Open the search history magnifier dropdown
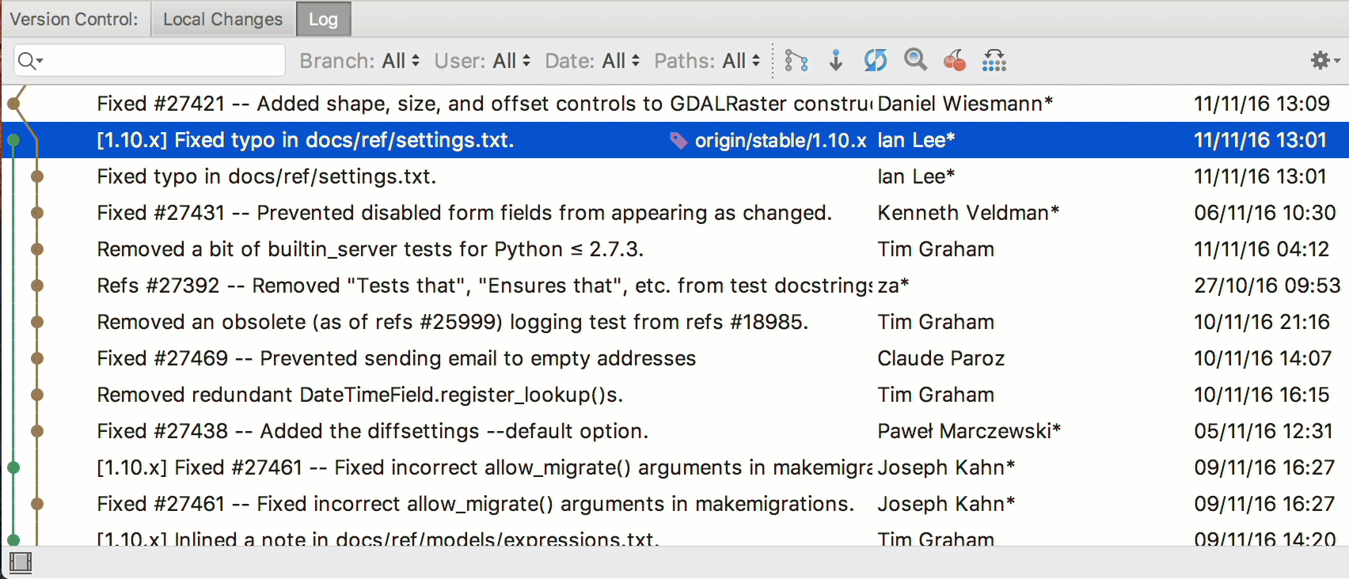The width and height of the screenshot is (1349, 579). point(30,61)
